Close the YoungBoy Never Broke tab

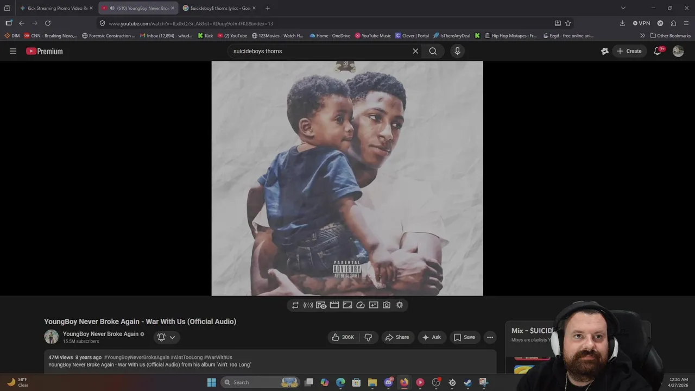coord(173,8)
